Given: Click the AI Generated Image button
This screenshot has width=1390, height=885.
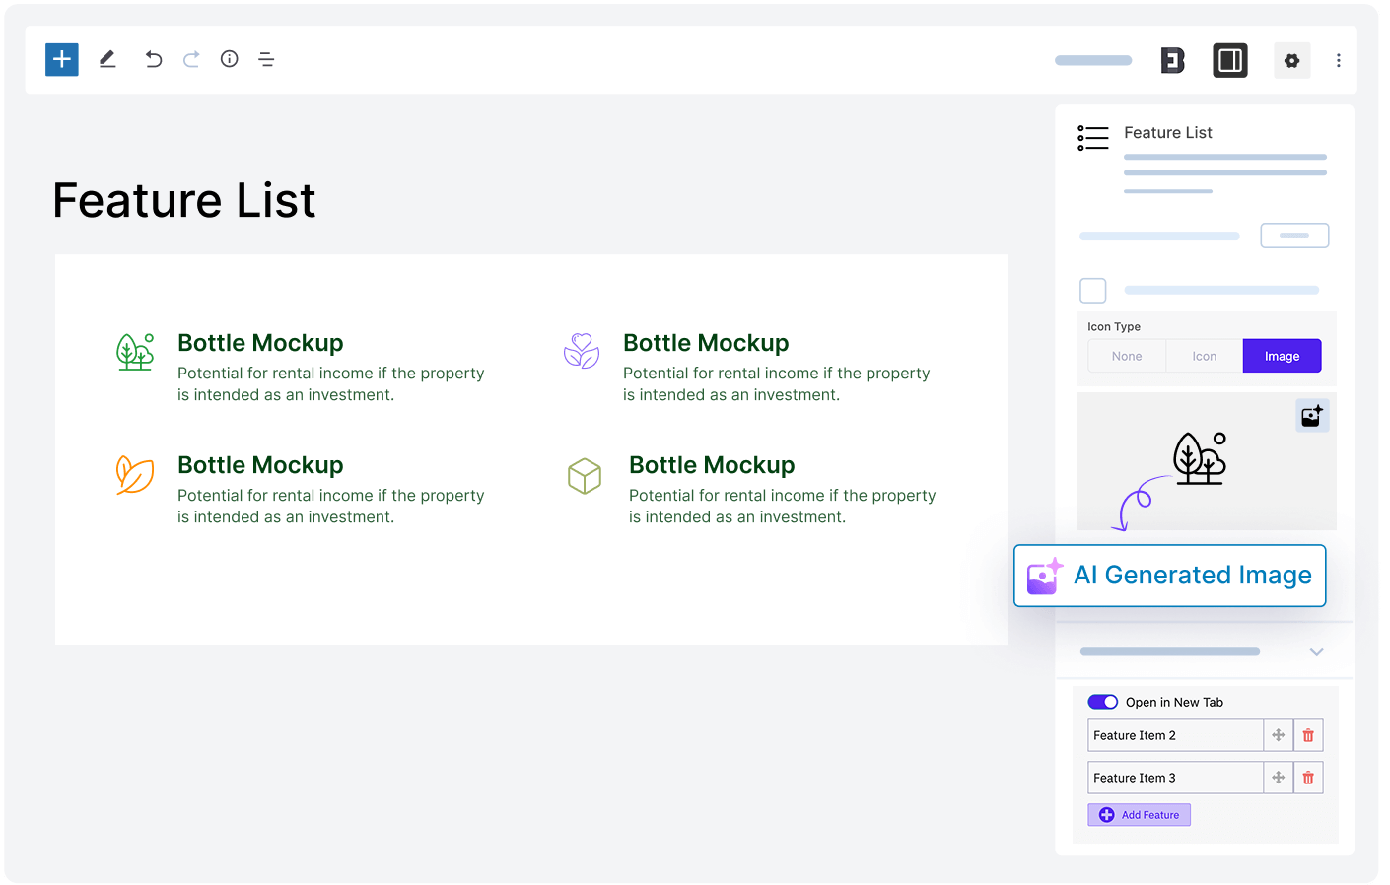Looking at the screenshot, I should click(1170, 576).
